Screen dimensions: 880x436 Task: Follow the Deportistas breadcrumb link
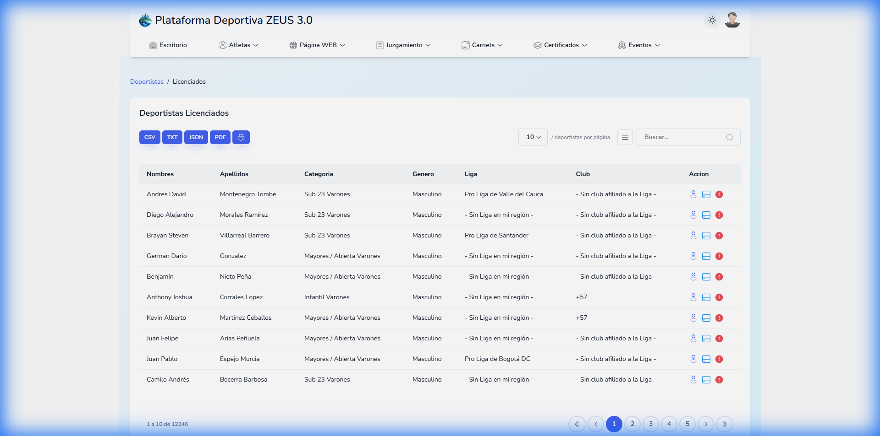[x=147, y=82]
